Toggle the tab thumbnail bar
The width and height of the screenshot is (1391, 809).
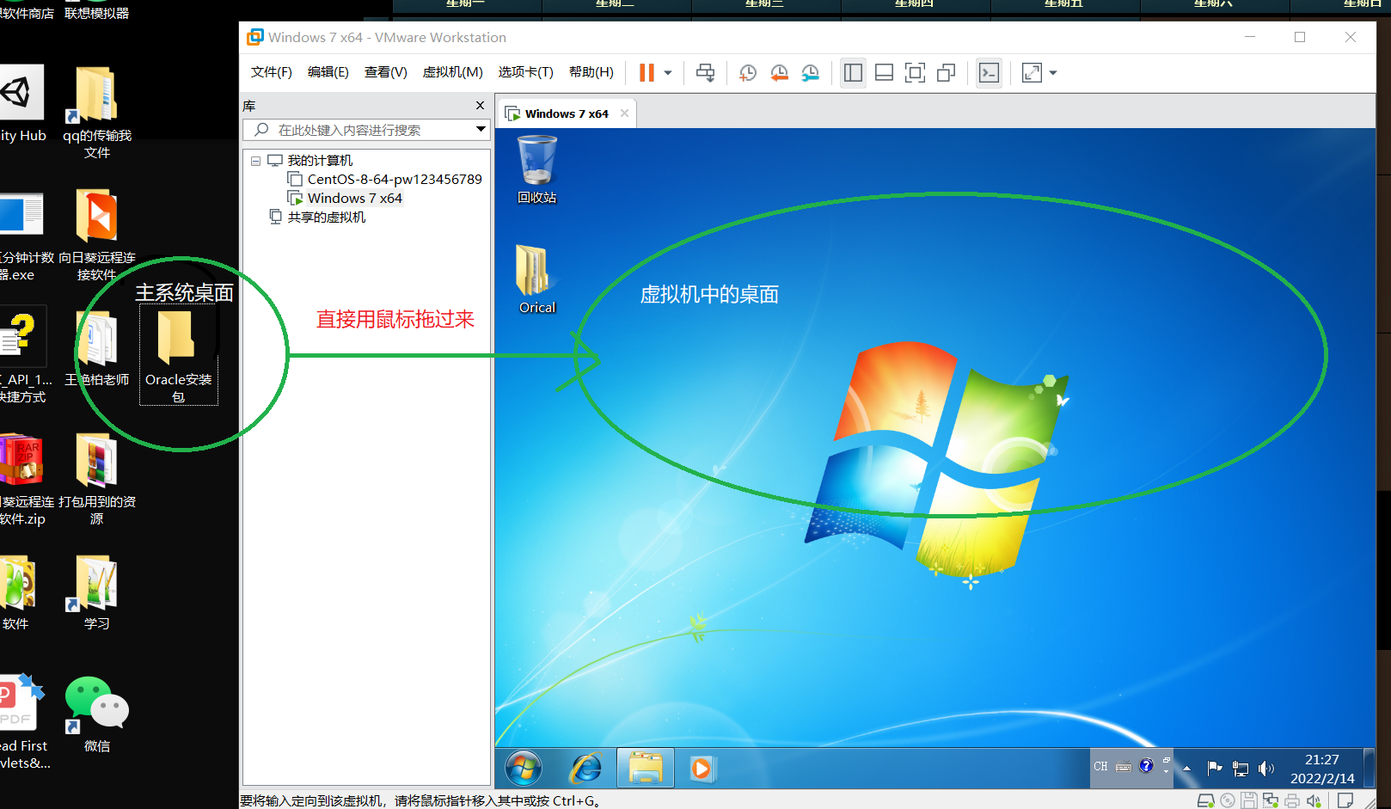pyautogui.click(x=884, y=72)
